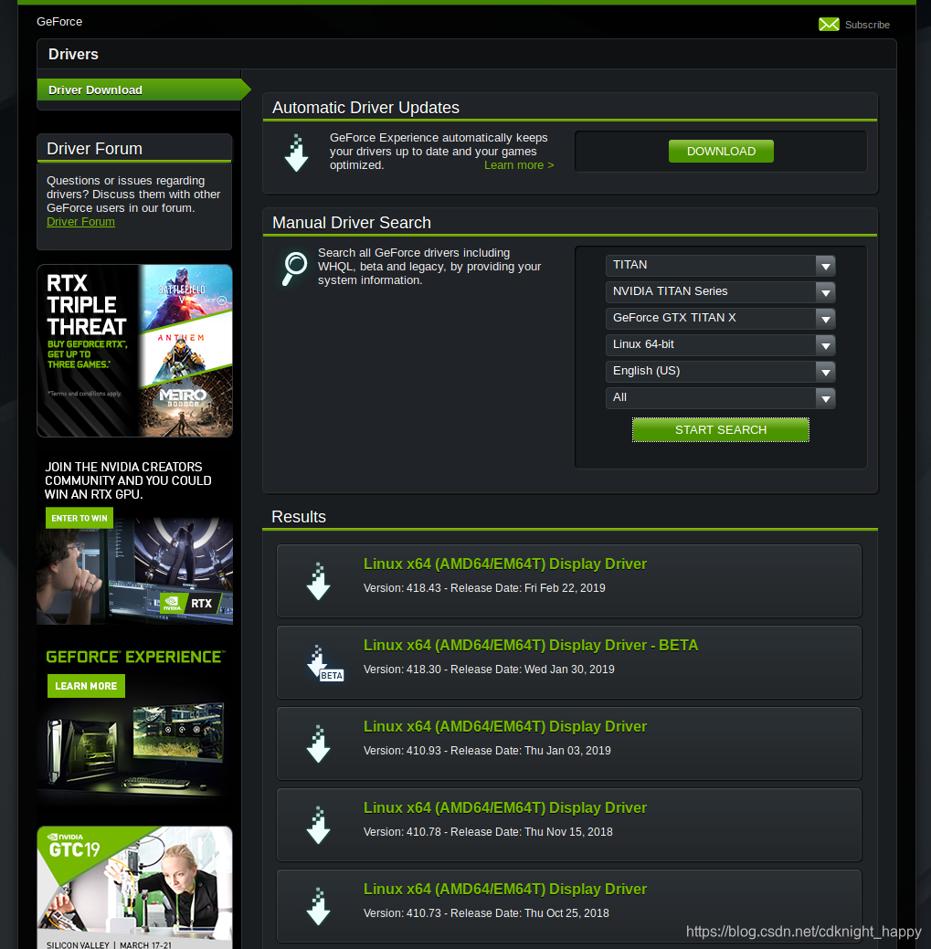Click BETA download icon for version 418.30
Viewport: 931px width, 949px height.
323,663
